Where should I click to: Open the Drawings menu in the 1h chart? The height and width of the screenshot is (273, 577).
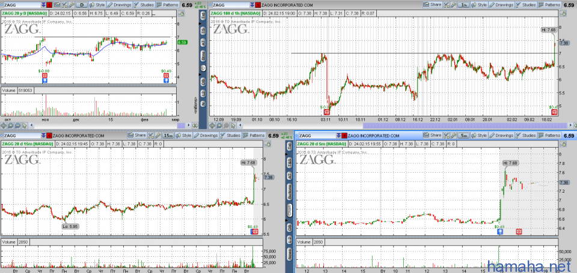[501, 5]
